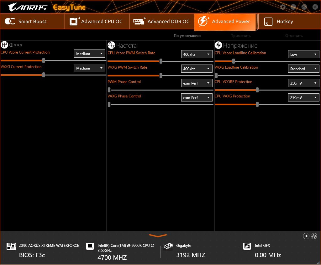Click the CPU icon beside i9-9900K
Screen dimensions: 321x265
click(x=90, y=246)
